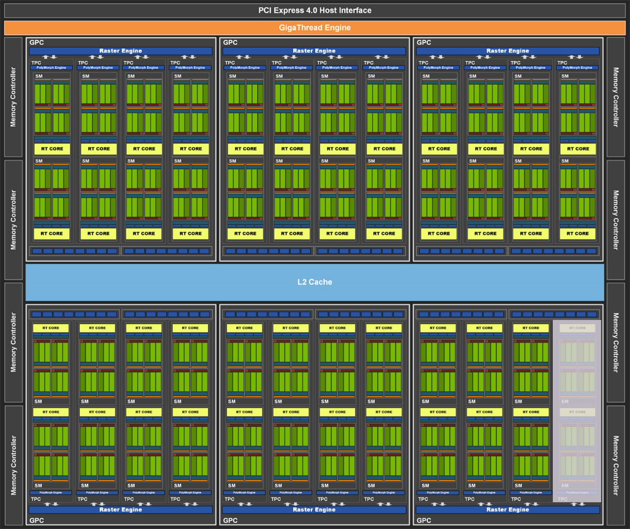Enable the faded RT CORE in the disabled TPC
630x529 pixels.
click(x=576, y=327)
